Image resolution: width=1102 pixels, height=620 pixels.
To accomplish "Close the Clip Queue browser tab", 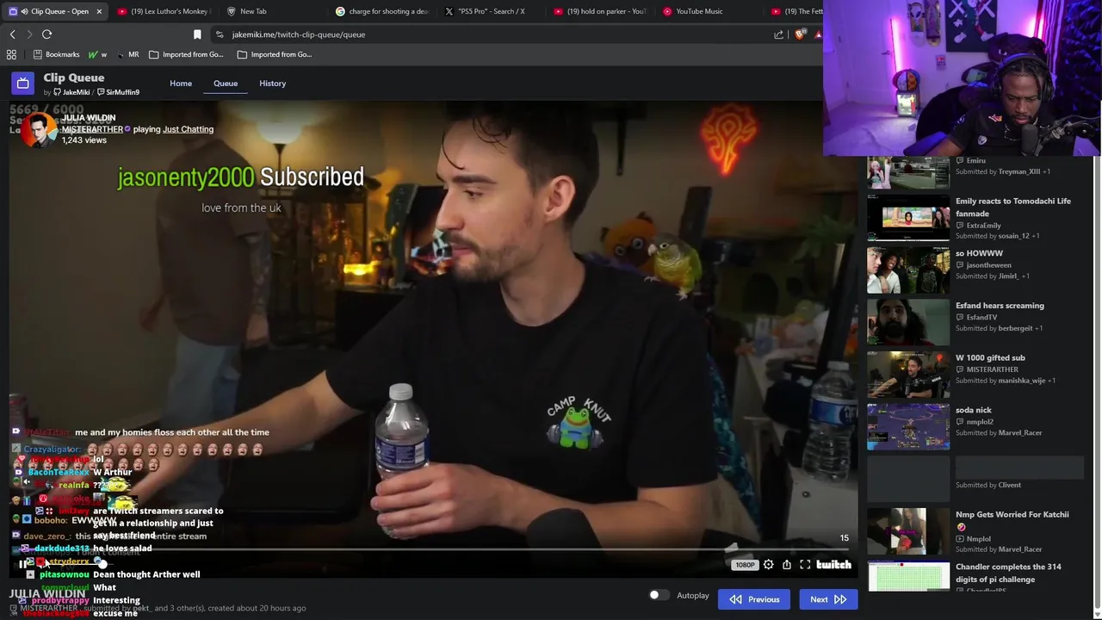I will 99,11.
